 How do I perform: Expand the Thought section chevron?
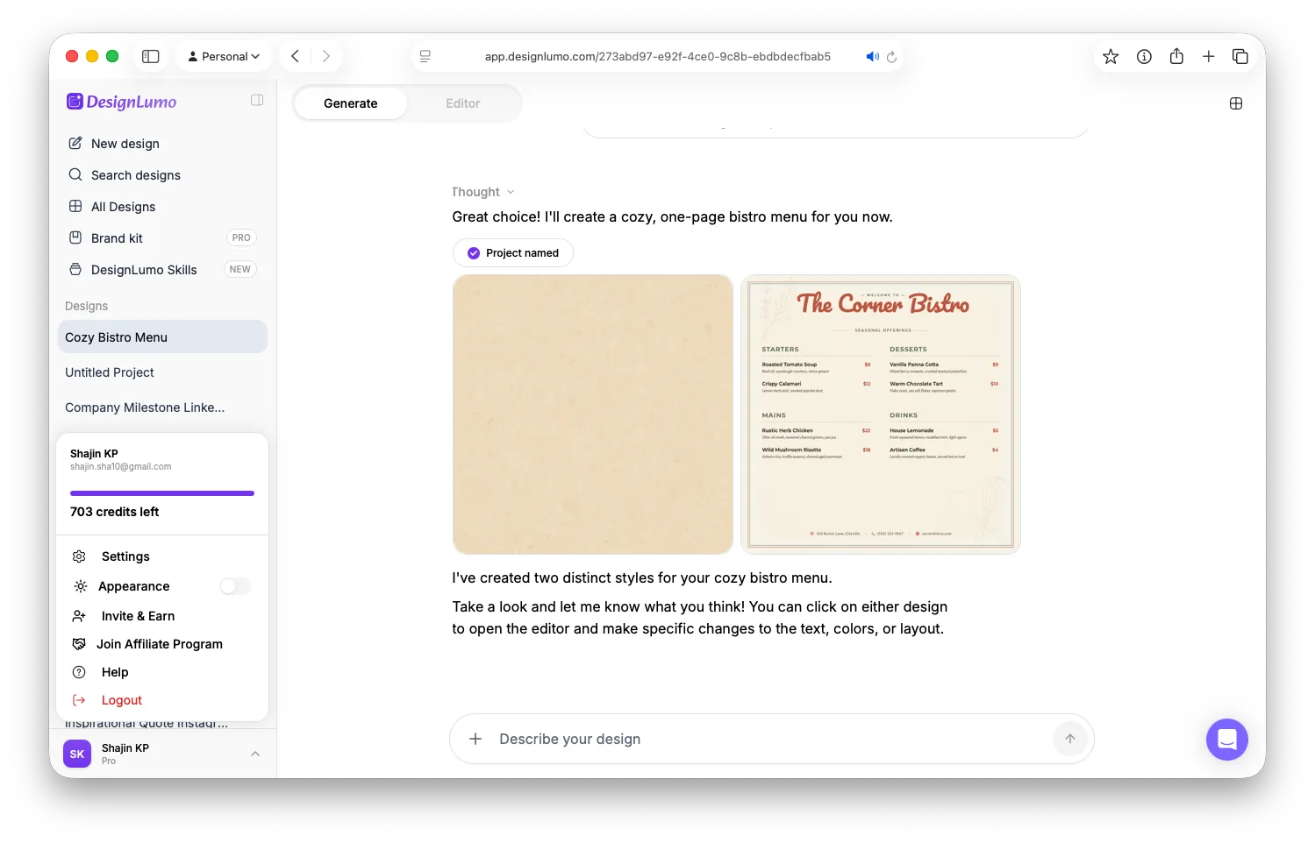tap(511, 192)
